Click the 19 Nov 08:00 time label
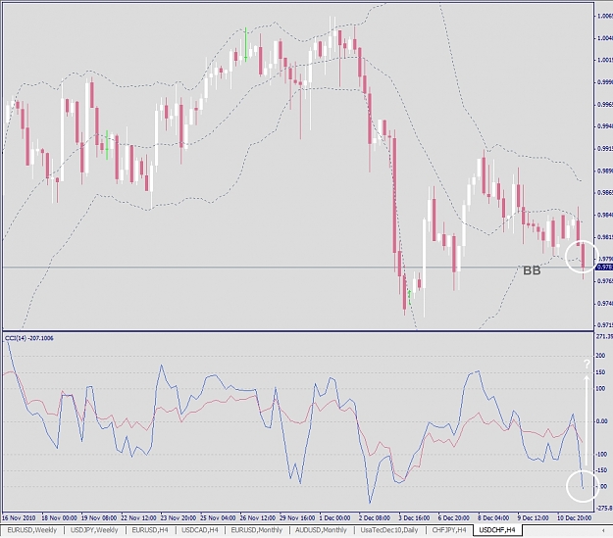 click(x=98, y=517)
